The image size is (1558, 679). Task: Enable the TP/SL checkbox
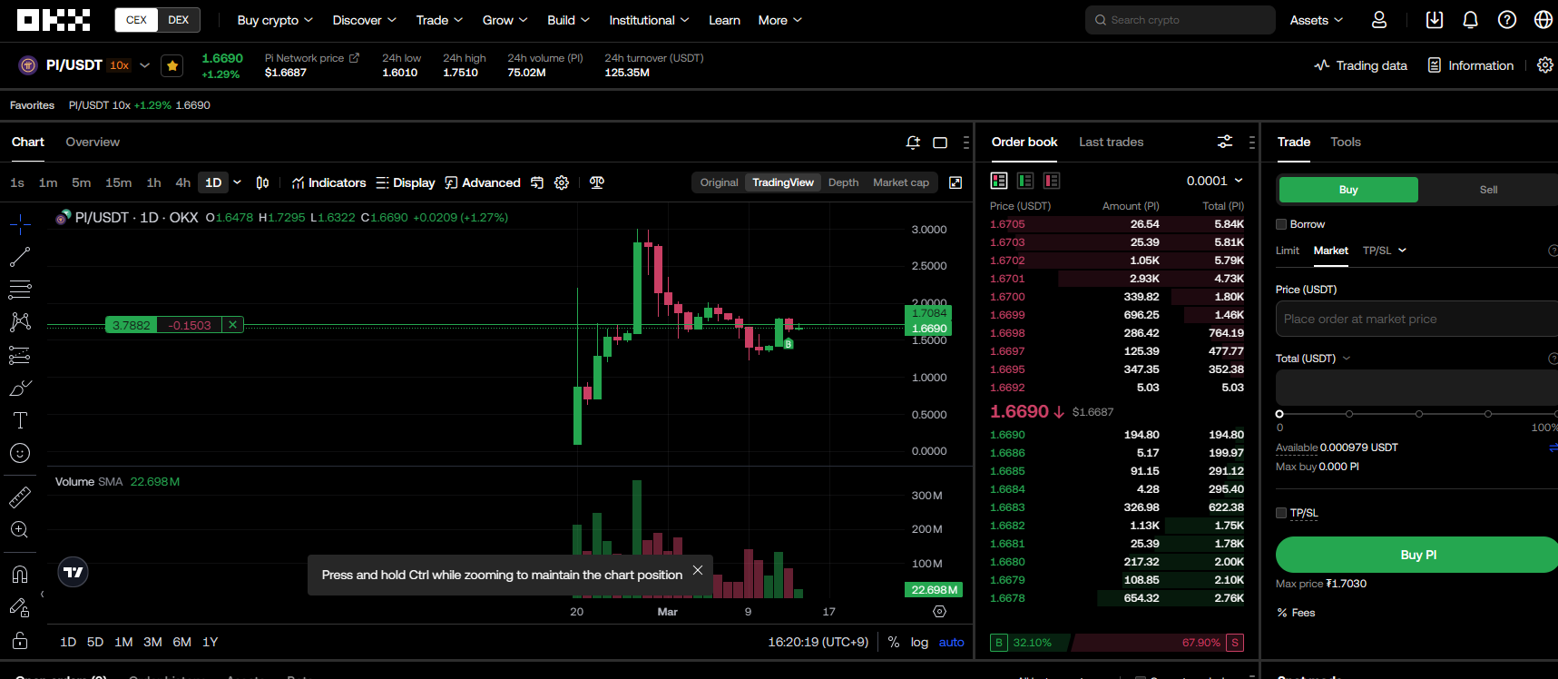tap(1281, 513)
